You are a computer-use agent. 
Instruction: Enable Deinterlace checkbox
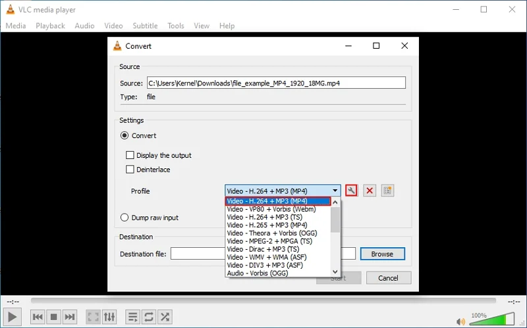[x=130, y=170]
